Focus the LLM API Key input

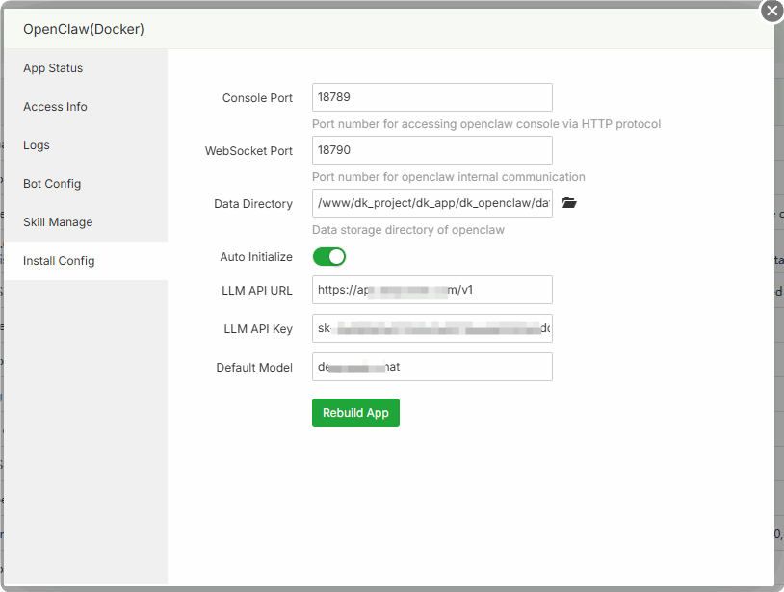431,328
